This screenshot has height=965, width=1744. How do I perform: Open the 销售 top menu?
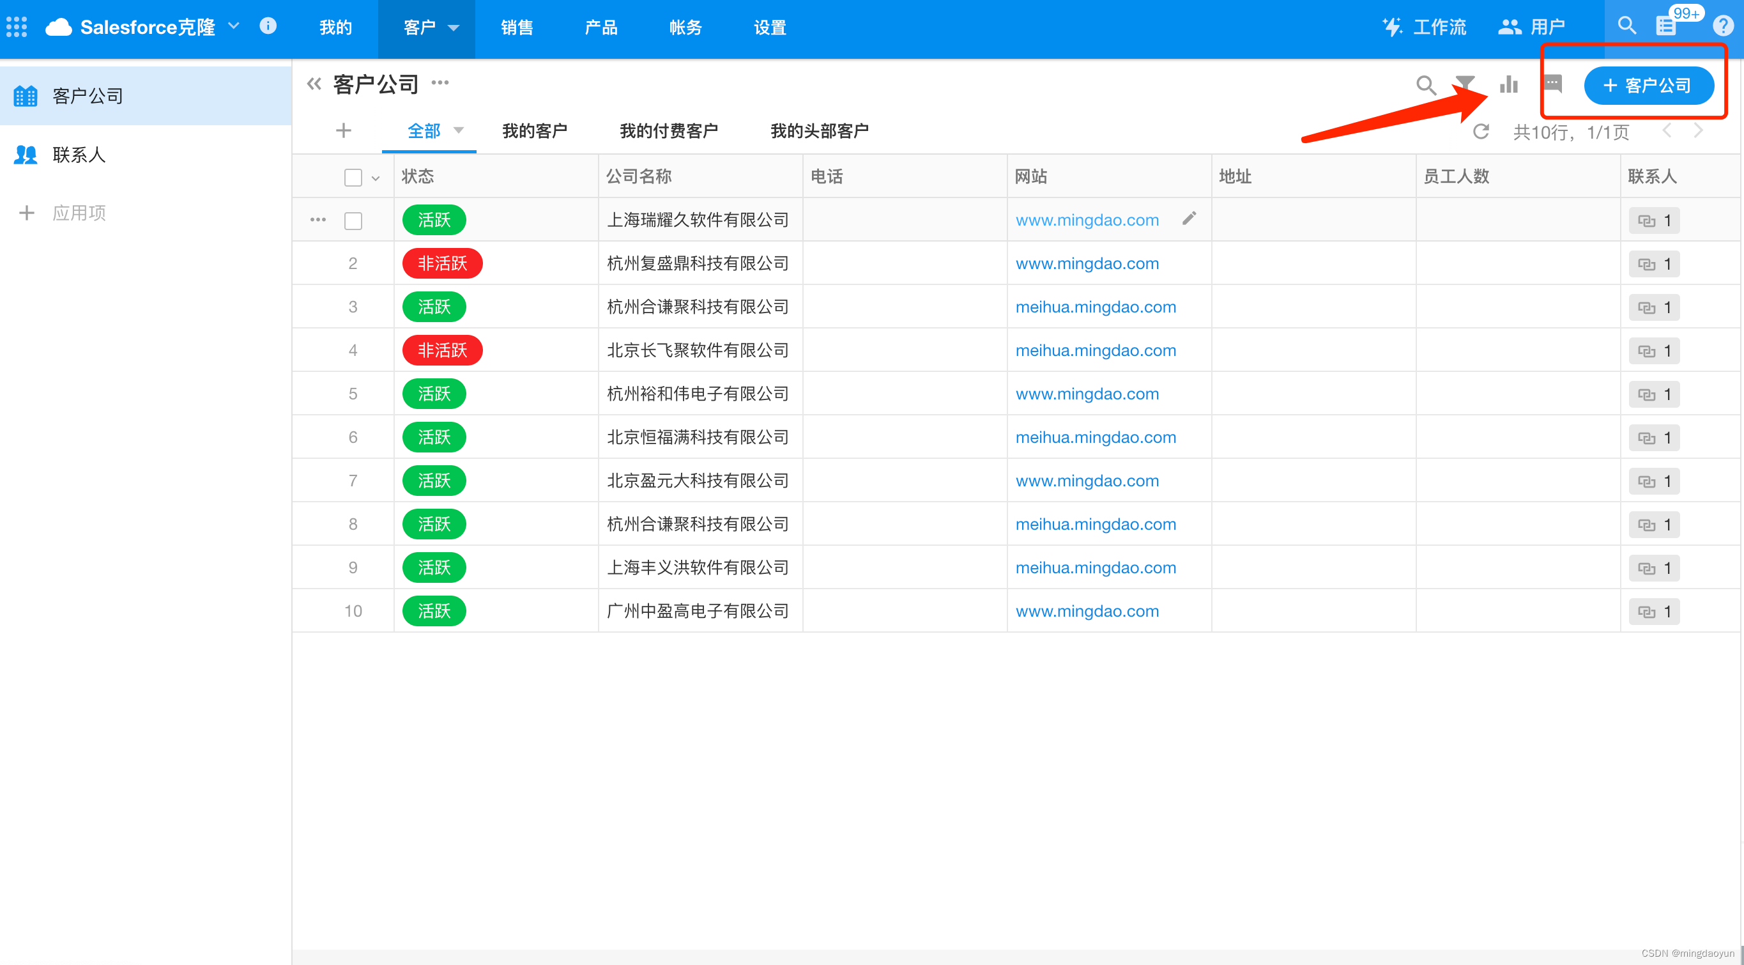click(517, 27)
